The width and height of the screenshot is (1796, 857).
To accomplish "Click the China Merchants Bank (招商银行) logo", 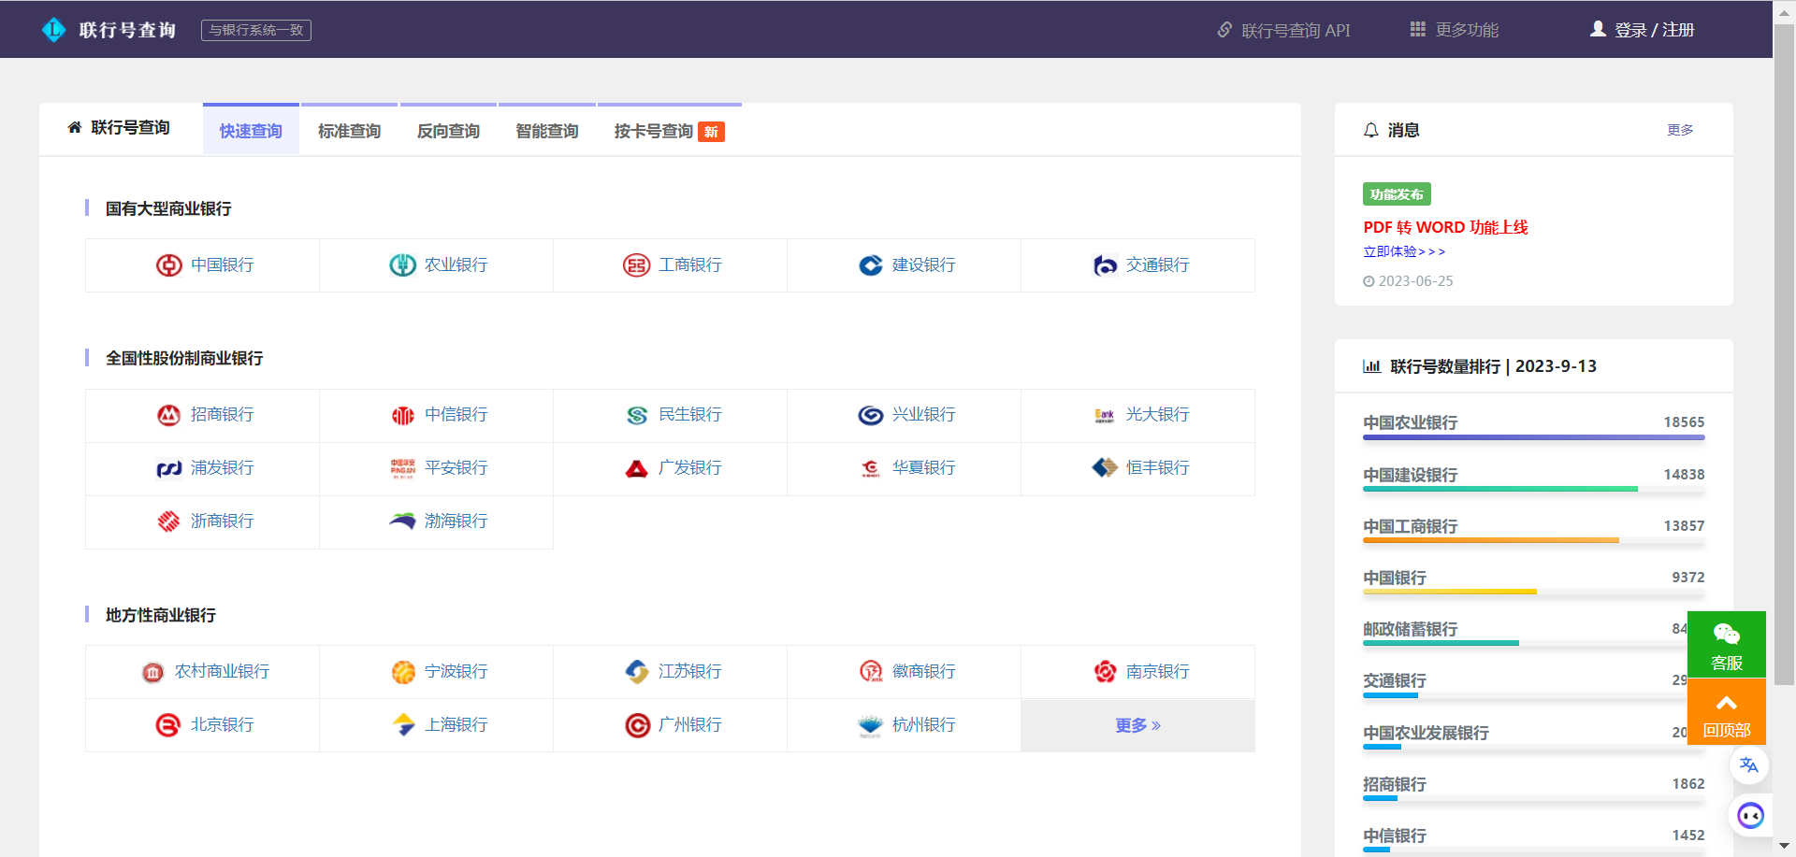I will click(168, 415).
